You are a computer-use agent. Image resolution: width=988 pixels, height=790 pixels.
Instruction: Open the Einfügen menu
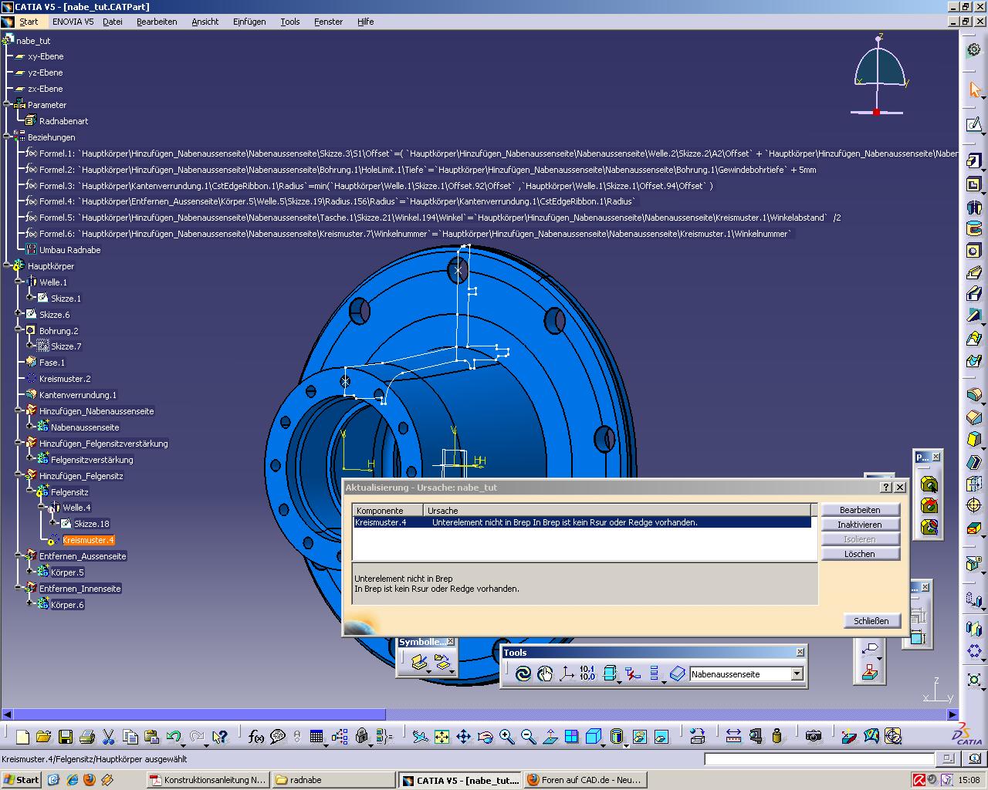[x=249, y=22]
